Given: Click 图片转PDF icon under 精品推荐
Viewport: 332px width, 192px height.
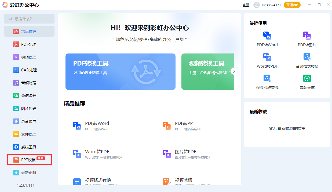Looking at the screenshot, I should coord(167,154).
